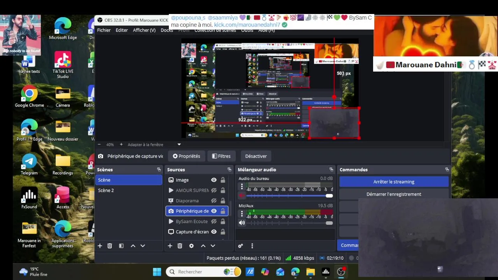Image resolution: width=498 pixels, height=280 pixels.
Task: Hide the Capture d'écran source
Action: (x=214, y=232)
